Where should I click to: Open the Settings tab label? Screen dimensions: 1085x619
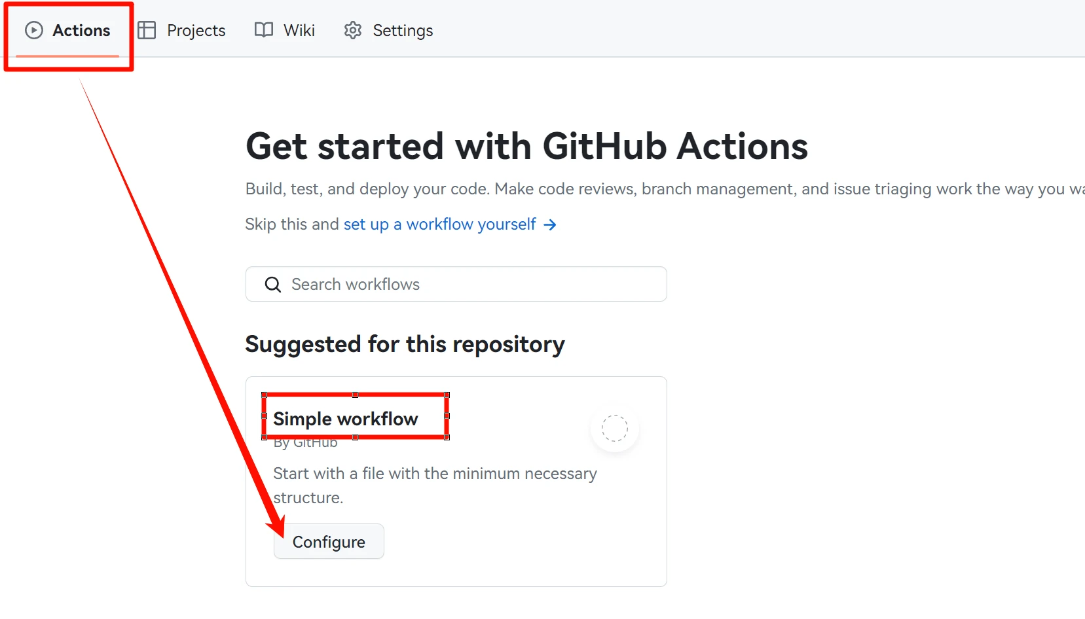tap(403, 30)
